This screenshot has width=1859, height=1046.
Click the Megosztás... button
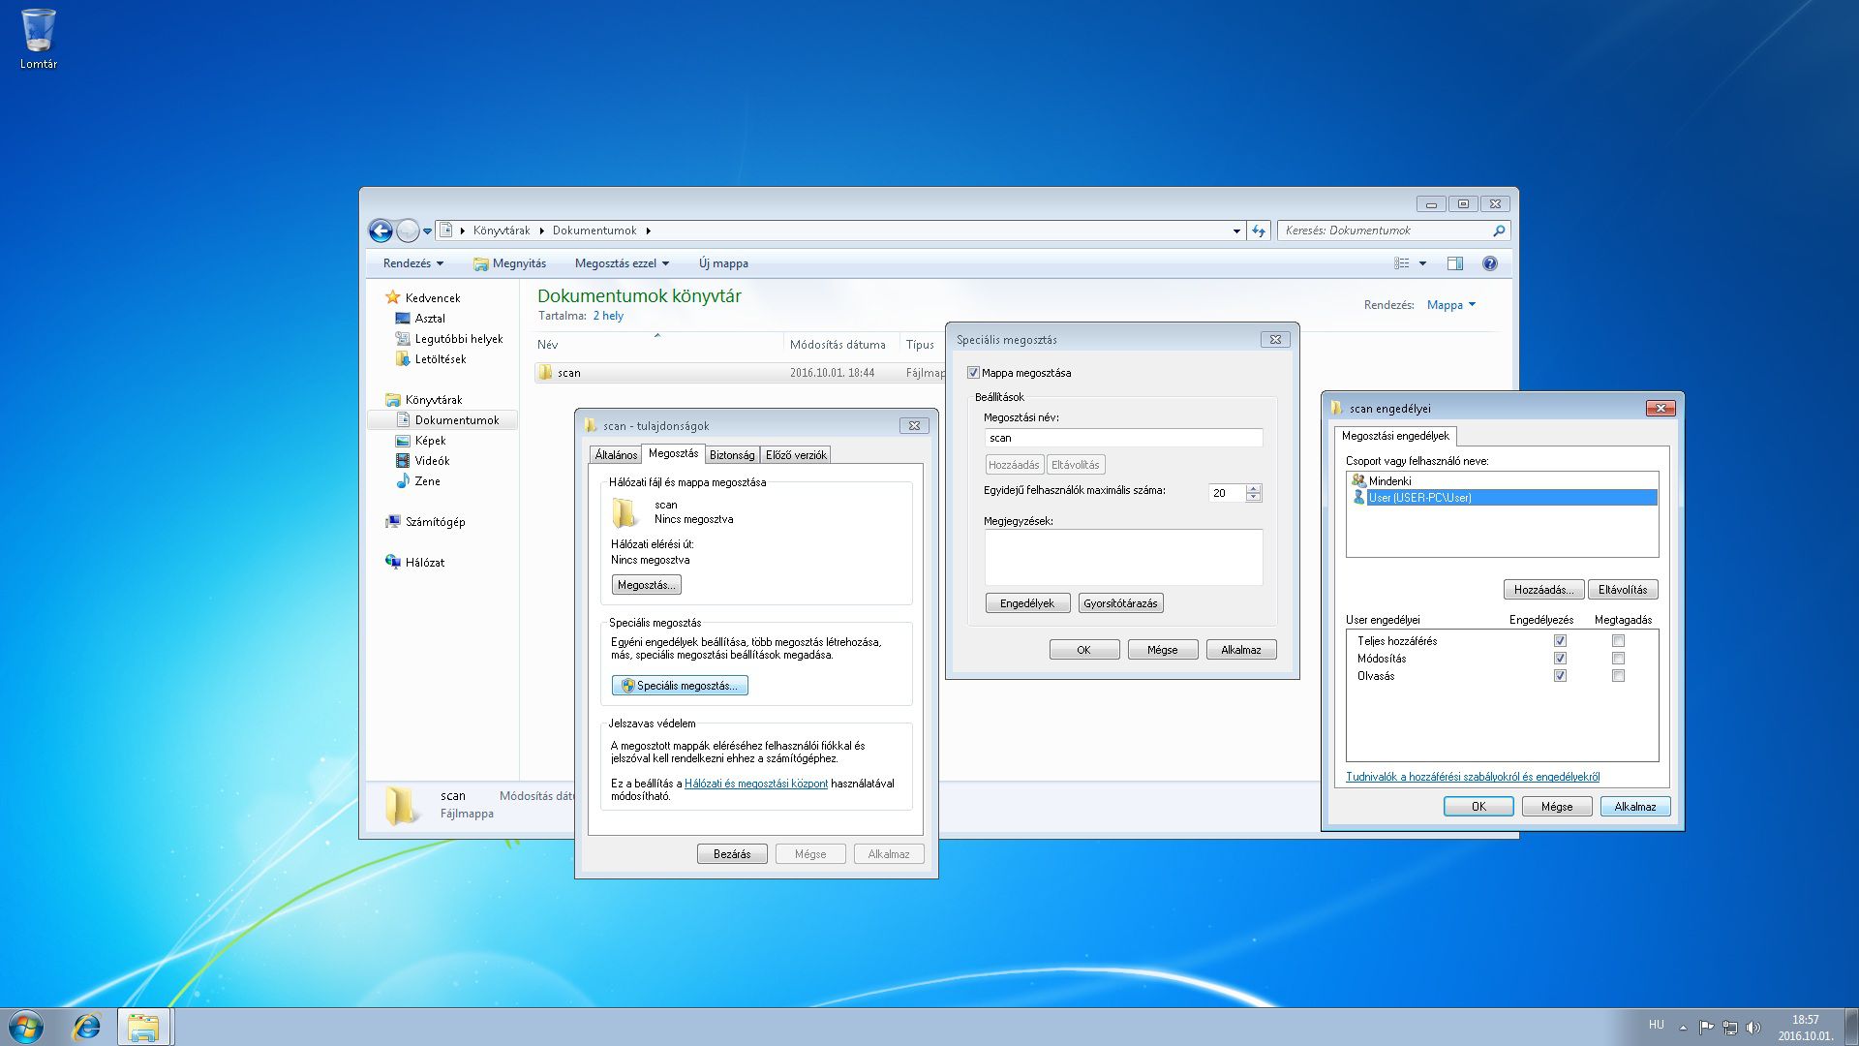[x=646, y=585]
